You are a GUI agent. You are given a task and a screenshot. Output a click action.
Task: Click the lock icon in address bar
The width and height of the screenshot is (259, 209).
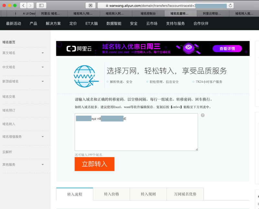point(107,5)
